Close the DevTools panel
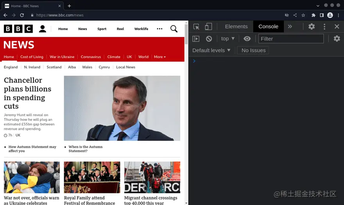The image size is (344, 205). pyautogui.click(x=337, y=27)
